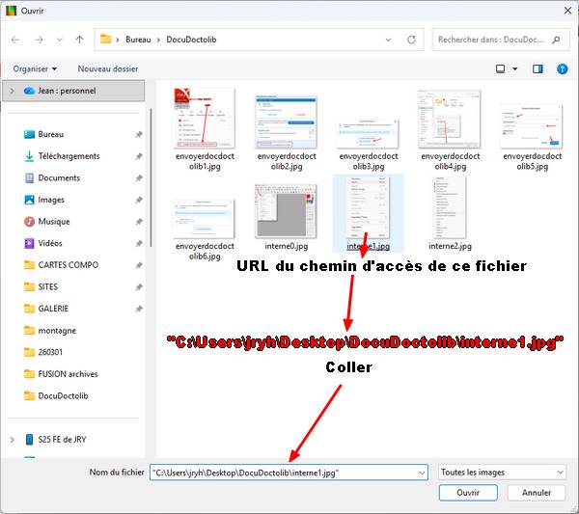
Task: Unpin SITES using its pin icon
Action: coord(139,286)
